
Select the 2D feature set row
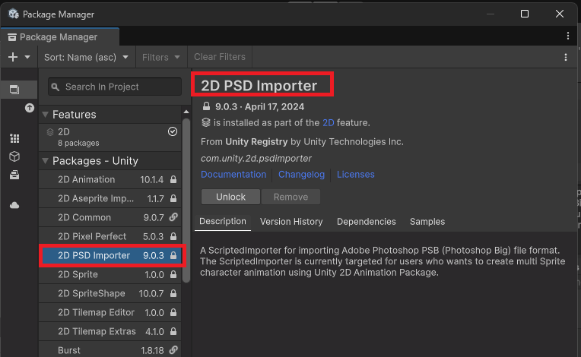[110, 137]
